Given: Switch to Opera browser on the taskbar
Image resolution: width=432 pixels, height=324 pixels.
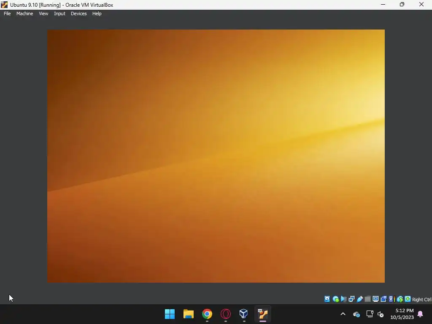Looking at the screenshot, I should click(x=226, y=314).
